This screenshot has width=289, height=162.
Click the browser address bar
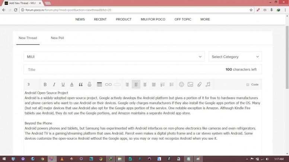136,10
